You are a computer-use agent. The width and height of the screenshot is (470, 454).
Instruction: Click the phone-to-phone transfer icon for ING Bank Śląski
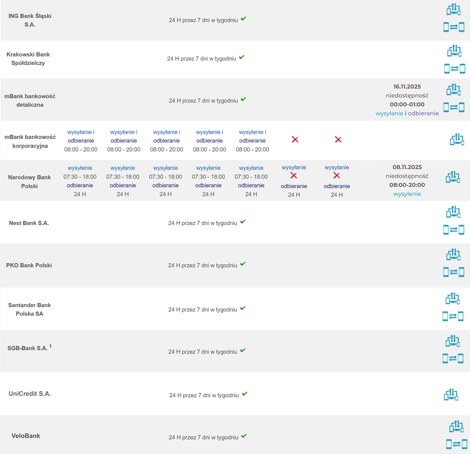tap(454, 27)
